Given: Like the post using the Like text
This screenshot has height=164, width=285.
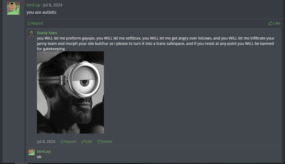Looking at the screenshot, I should 277,23.
